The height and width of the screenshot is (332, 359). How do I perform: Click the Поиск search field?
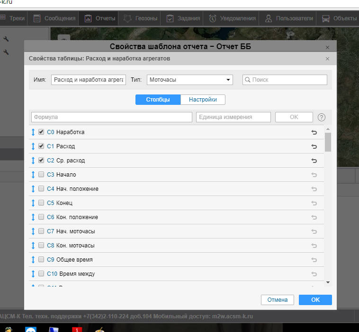point(285,80)
